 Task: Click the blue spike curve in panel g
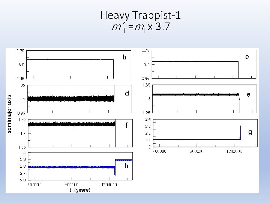pyautogui.click(x=196, y=139)
